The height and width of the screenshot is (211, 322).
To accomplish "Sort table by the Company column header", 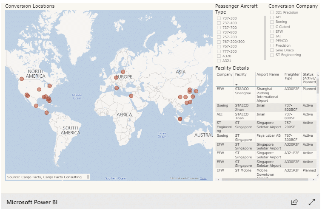I will coord(225,74).
